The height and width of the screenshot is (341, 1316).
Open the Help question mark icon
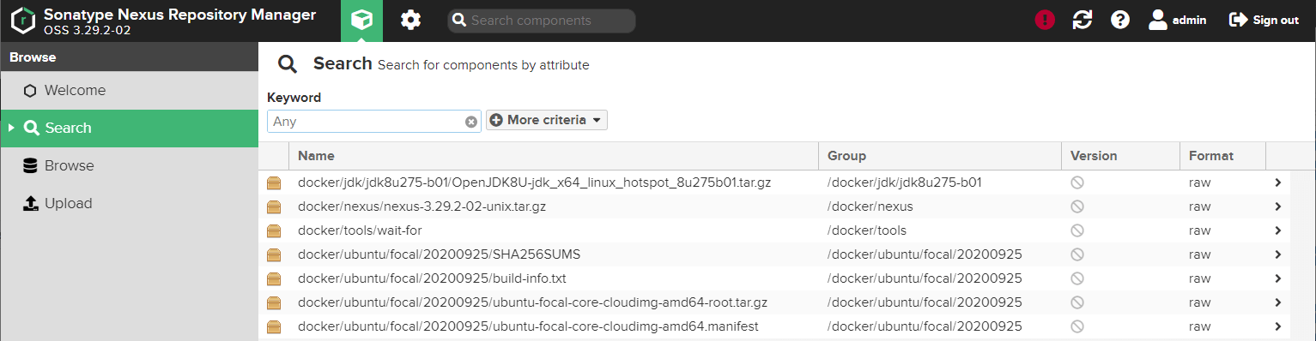point(1120,20)
